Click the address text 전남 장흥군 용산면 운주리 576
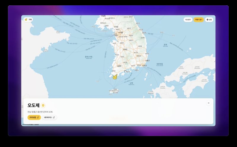The image size is (237, 147). coord(40,112)
